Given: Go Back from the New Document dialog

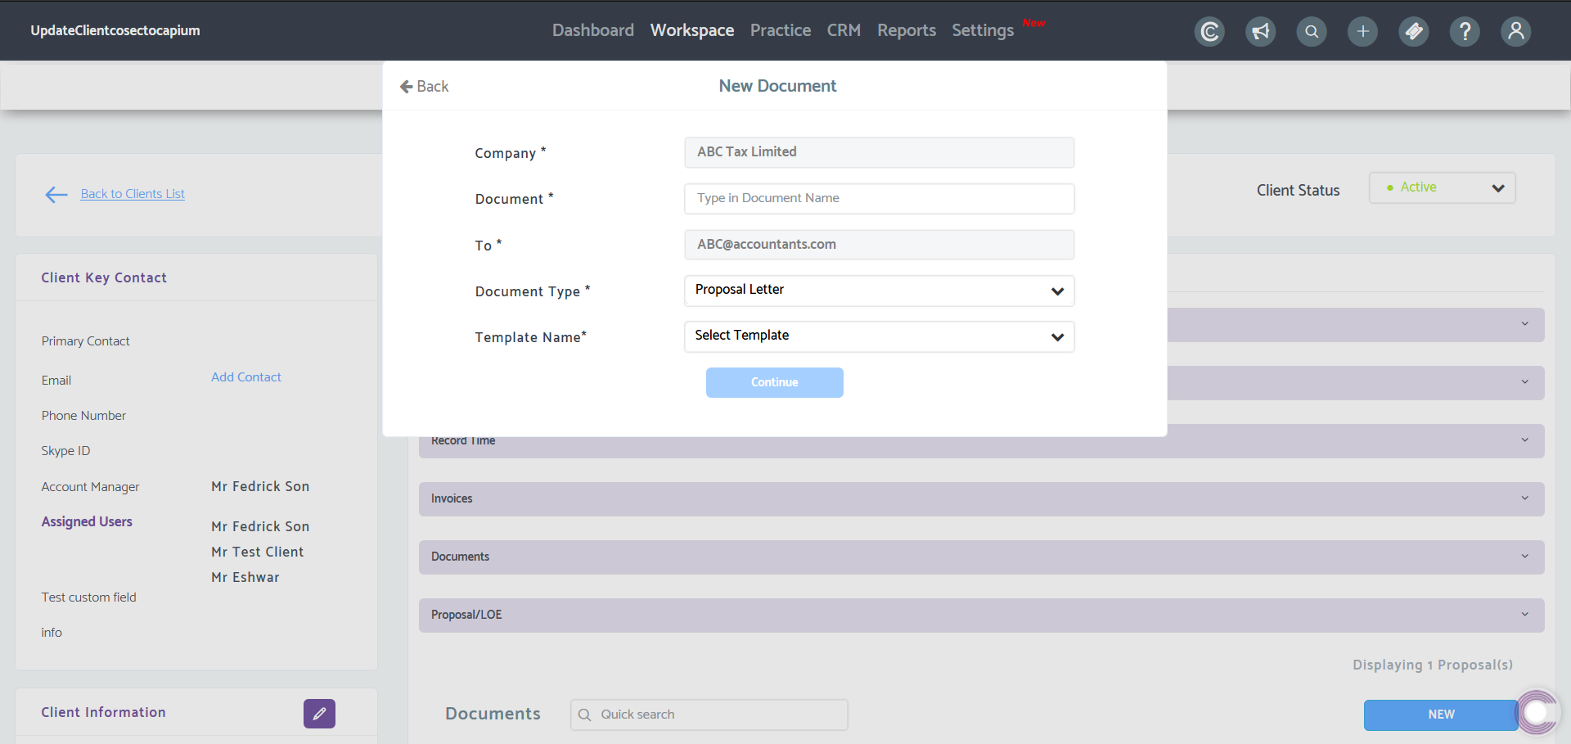Looking at the screenshot, I should pos(424,86).
